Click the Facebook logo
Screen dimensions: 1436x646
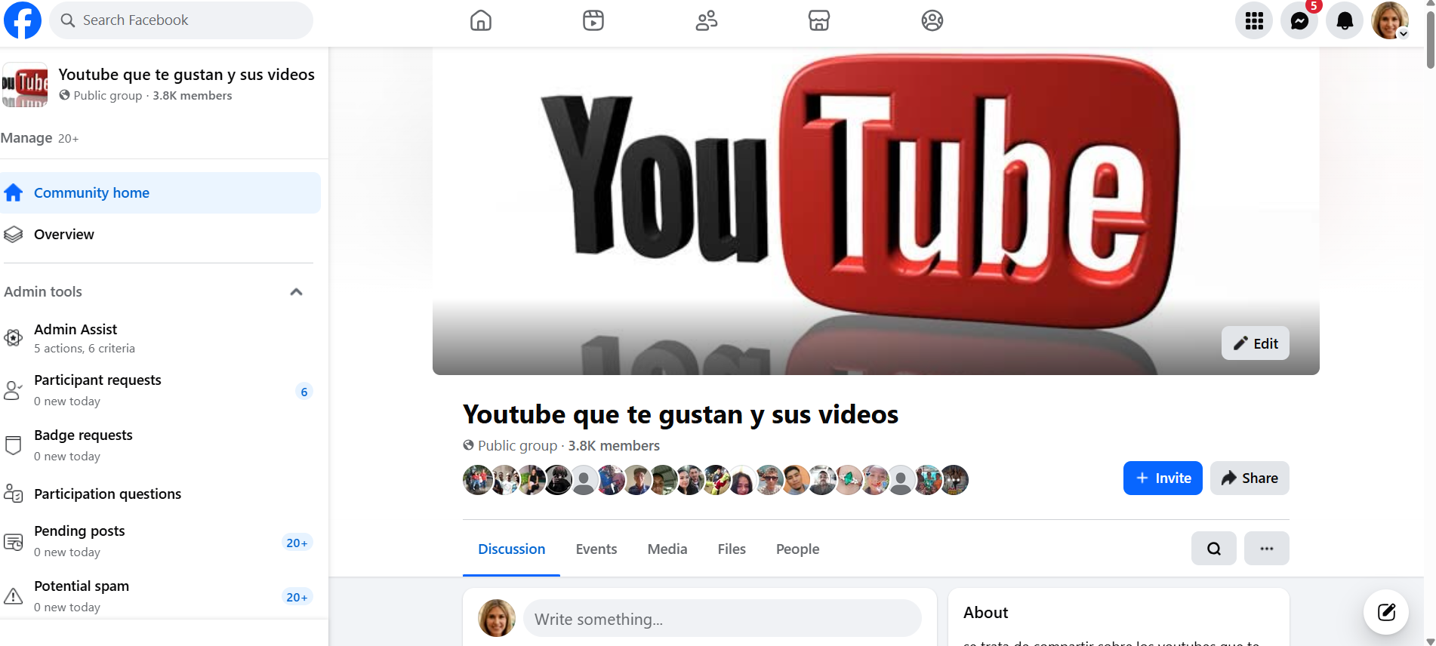pos(23,20)
